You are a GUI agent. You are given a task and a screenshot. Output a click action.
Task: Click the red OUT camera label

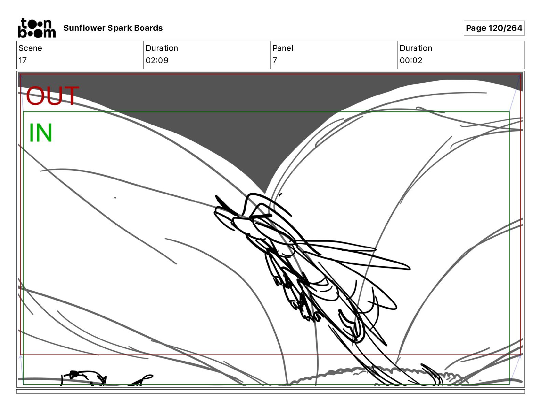point(52,96)
